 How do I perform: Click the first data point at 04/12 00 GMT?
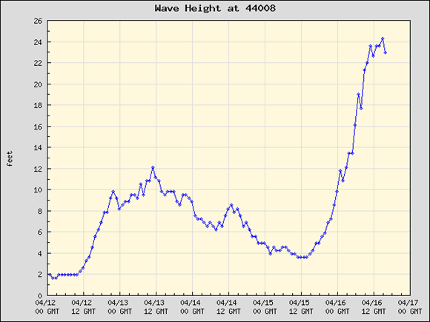point(50,275)
